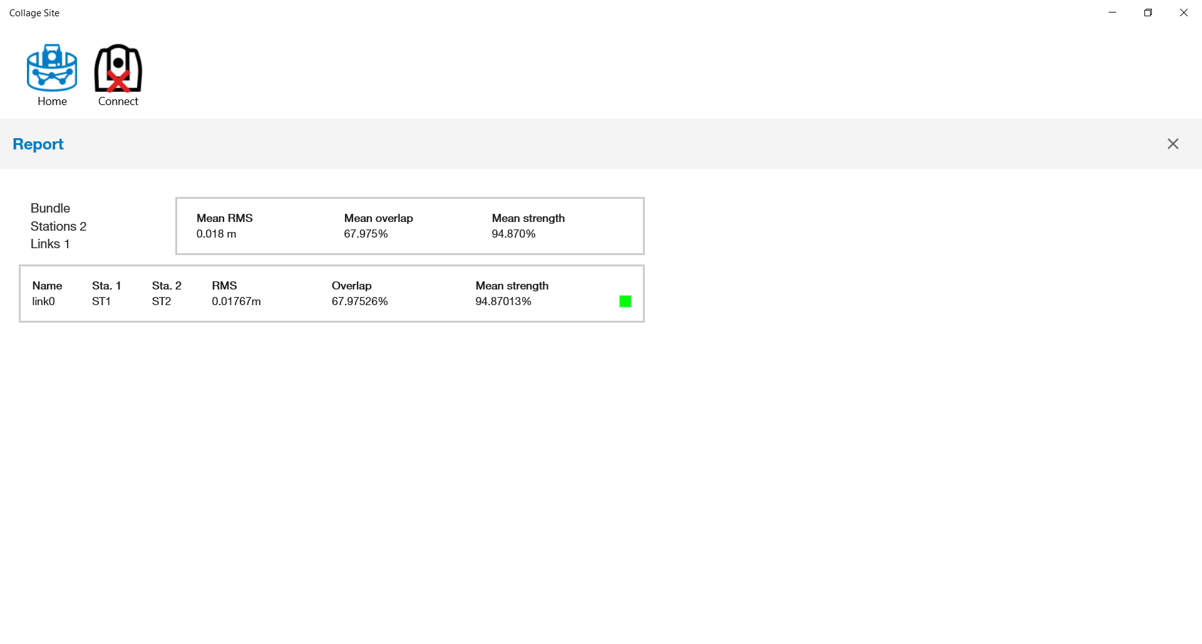This screenshot has width=1202, height=644.
Task: Click the Bundle label
Action: (50, 208)
